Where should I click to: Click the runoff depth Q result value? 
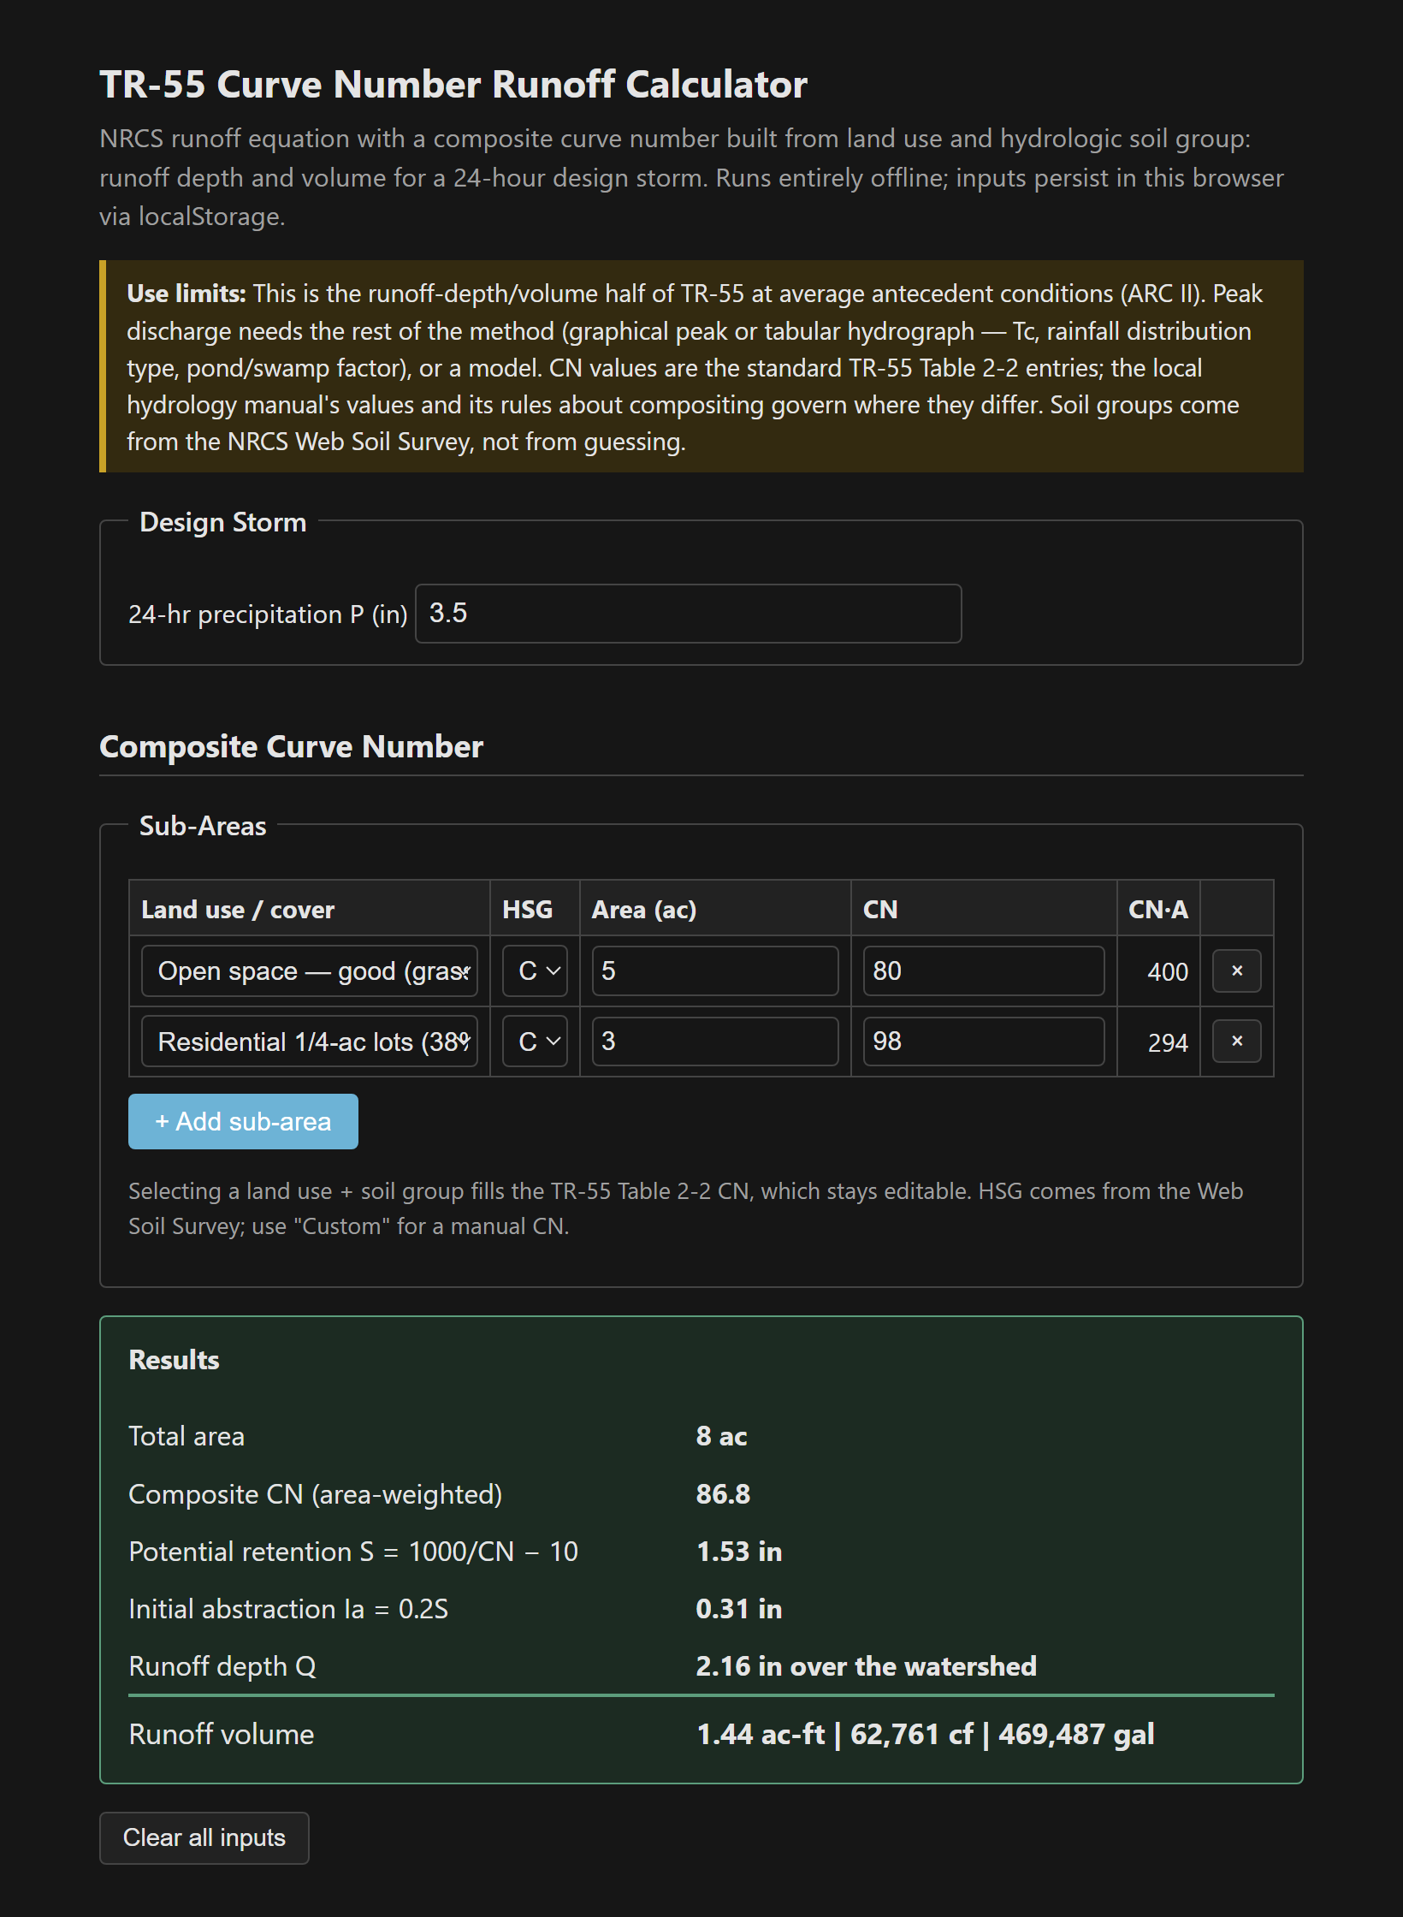[x=866, y=1665]
